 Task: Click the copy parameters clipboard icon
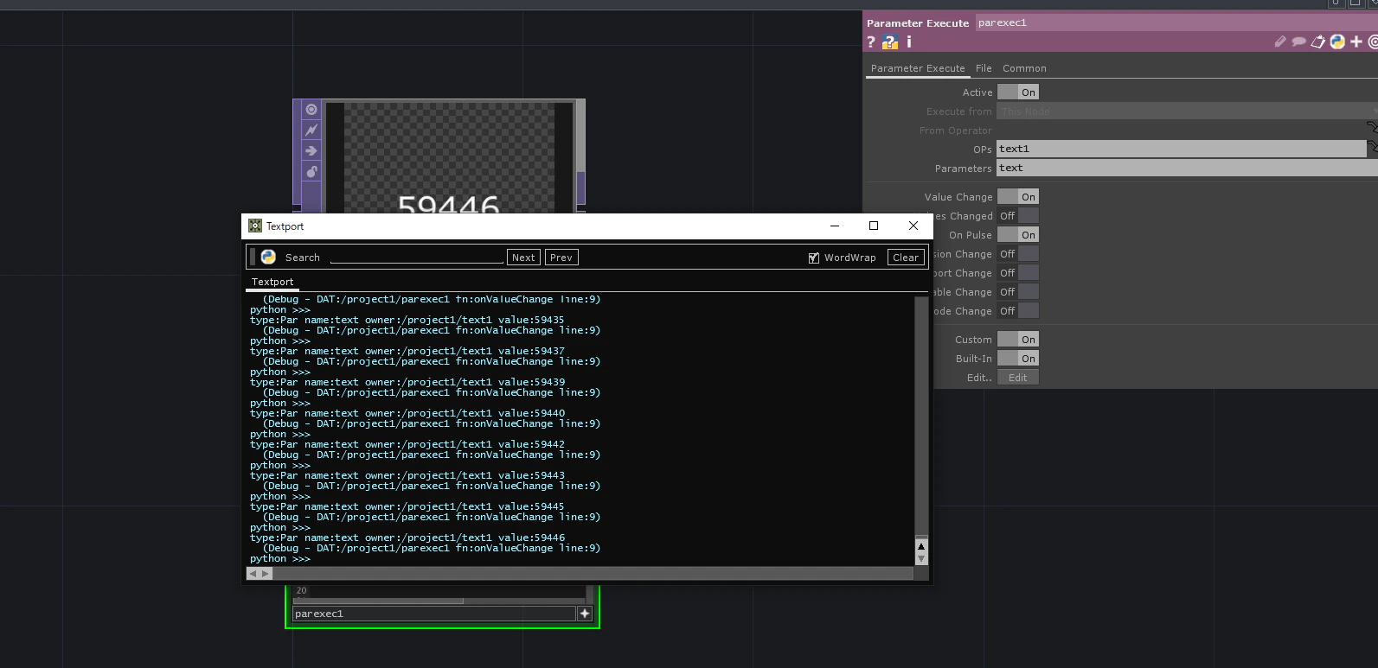1318,41
